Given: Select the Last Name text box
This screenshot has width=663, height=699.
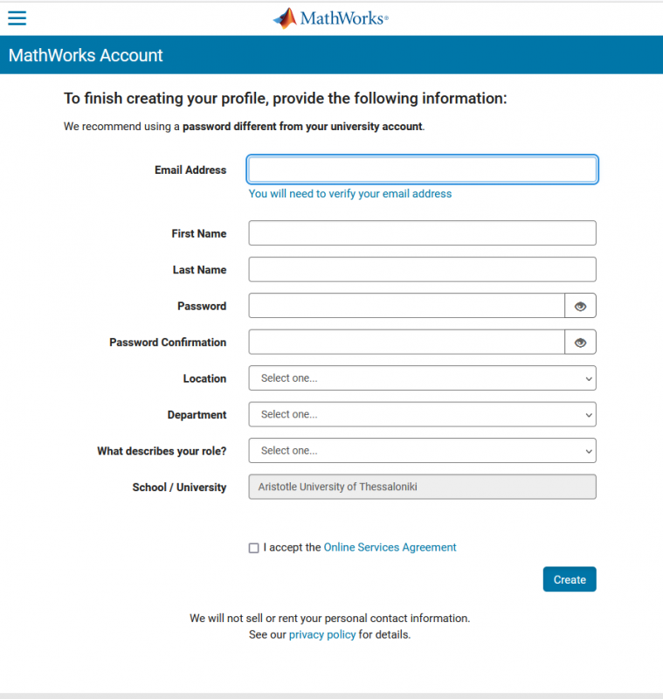Looking at the screenshot, I should click(422, 269).
